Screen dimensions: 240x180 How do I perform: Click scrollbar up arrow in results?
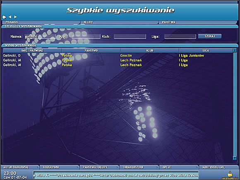click(x=235, y=50)
